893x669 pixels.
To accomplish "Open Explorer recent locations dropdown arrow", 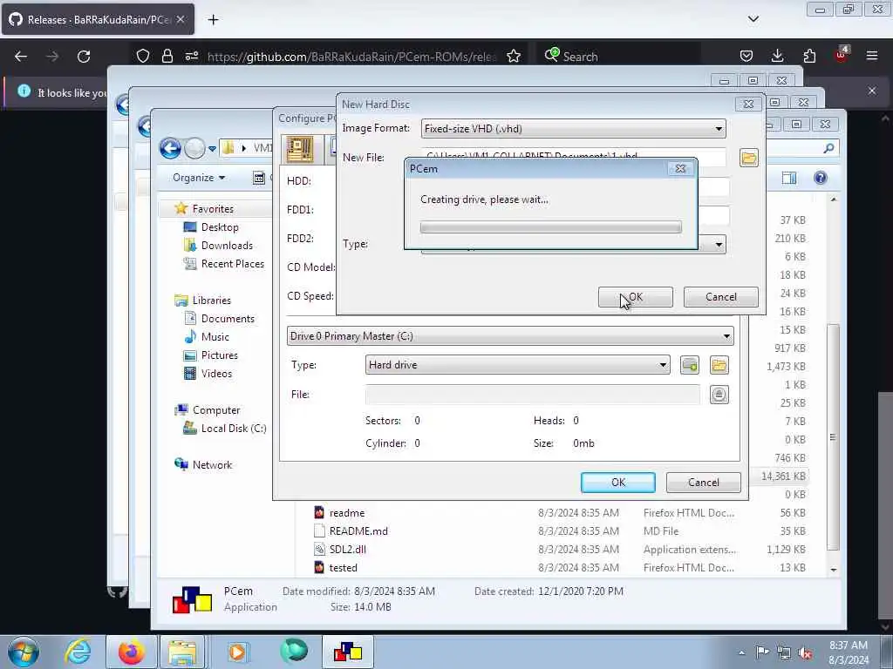I will tap(213, 149).
